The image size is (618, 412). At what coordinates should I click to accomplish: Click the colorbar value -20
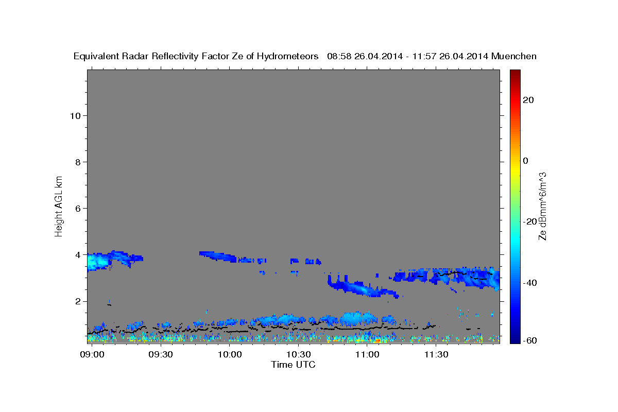529,221
